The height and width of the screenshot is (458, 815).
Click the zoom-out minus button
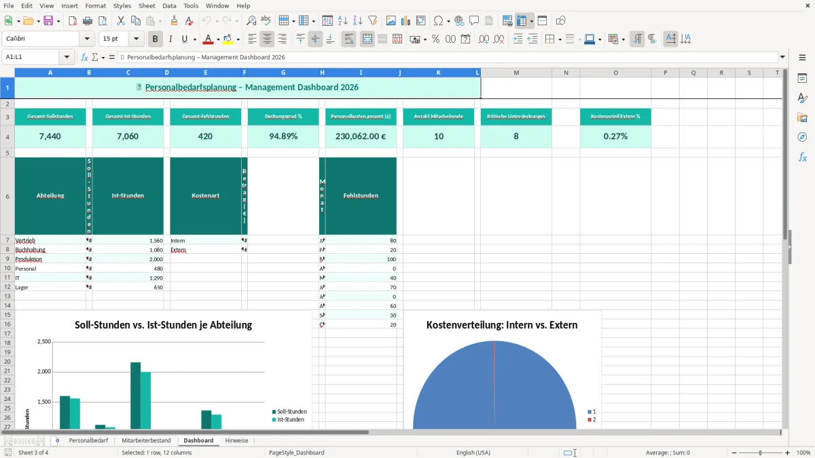pos(734,453)
